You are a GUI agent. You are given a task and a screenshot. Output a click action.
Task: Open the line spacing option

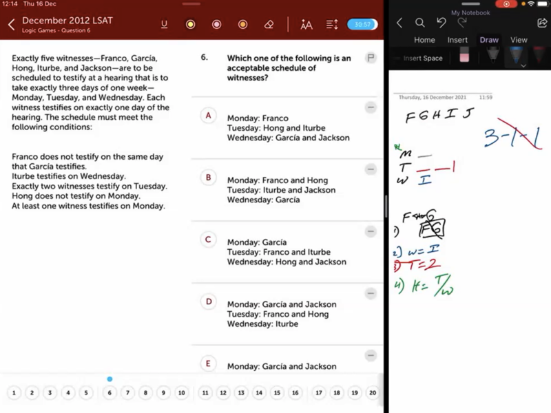click(x=332, y=25)
